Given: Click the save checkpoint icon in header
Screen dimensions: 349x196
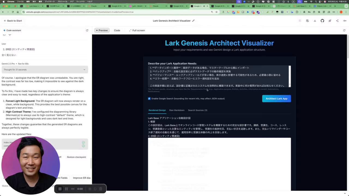Looking at the screenshot, I should tap(307, 21).
